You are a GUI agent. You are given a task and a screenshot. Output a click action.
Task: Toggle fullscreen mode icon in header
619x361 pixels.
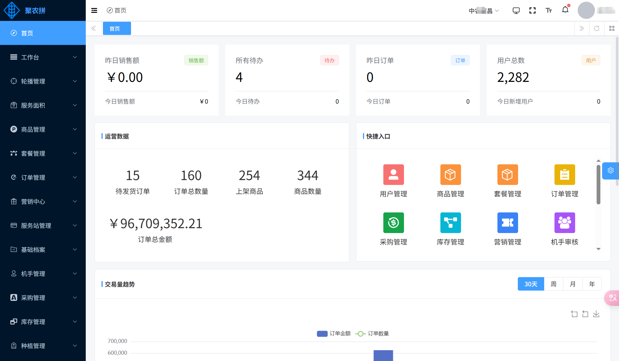coord(532,11)
